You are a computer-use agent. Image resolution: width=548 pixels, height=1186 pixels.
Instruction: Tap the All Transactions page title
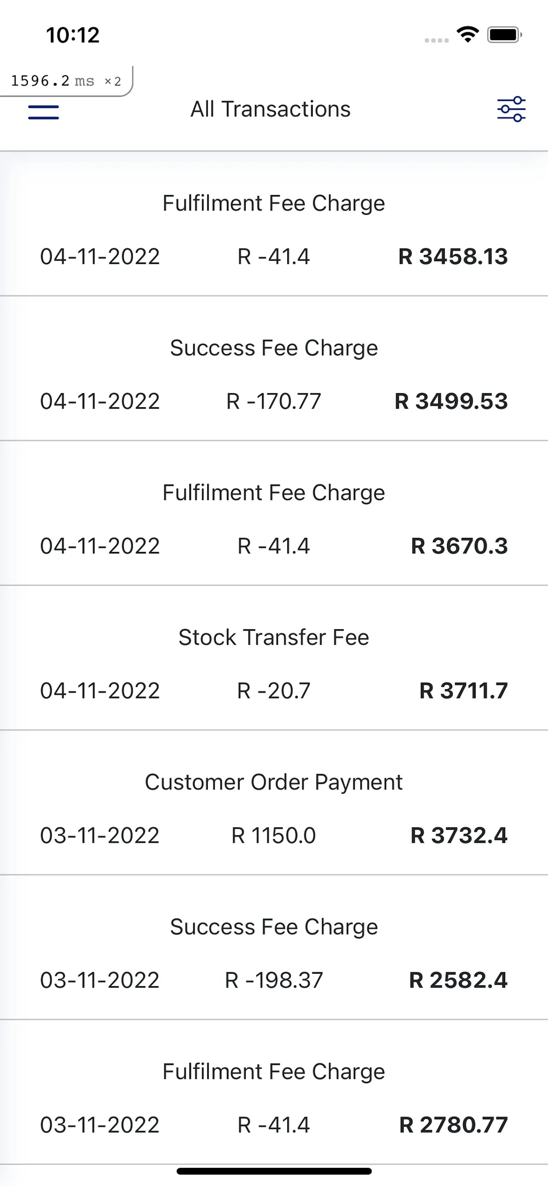[x=271, y=109]
